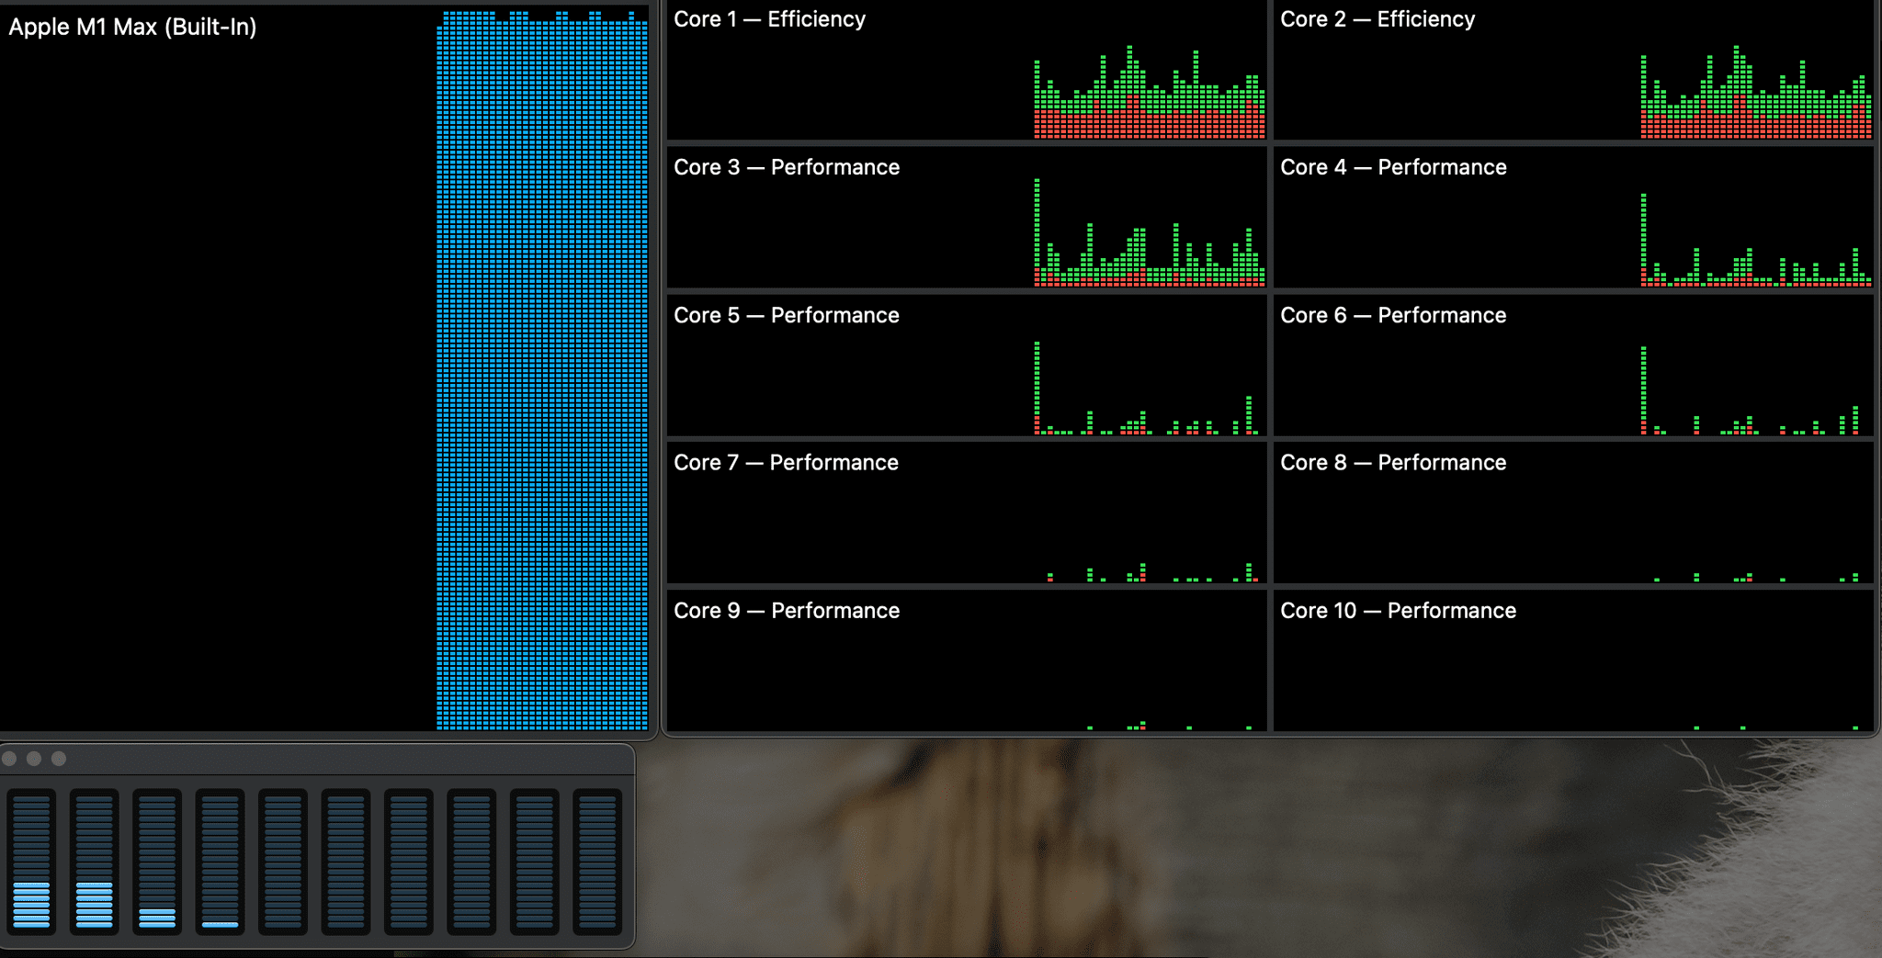This screenshot has height=958, width=1882.
Task: Click the Core 4 — Performance label
Action: (x=1393, y=167)
